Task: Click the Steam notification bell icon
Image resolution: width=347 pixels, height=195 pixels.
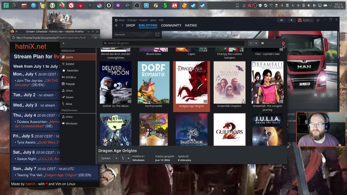Action: pos(291,20)
